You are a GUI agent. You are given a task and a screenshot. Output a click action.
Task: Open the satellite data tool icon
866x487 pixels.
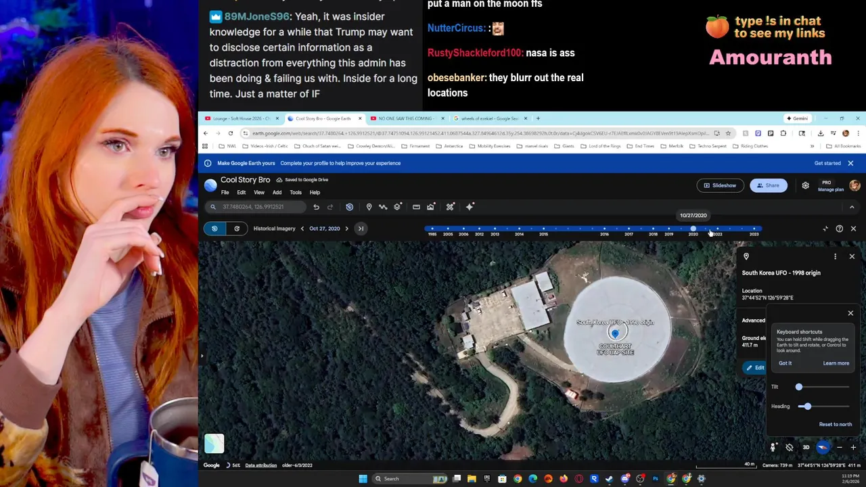coord(450,207)
